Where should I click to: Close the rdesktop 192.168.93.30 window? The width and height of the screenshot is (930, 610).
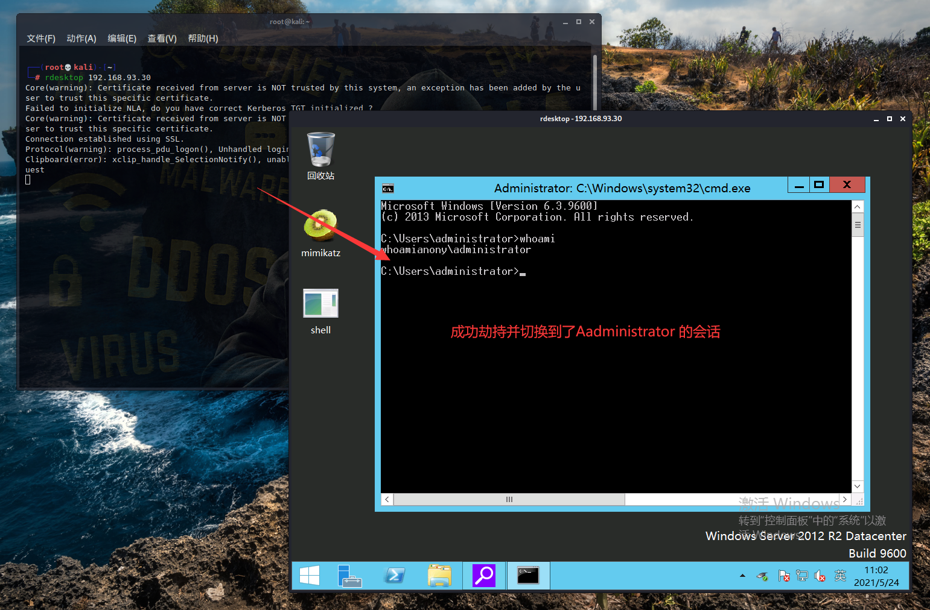point(903,119)
